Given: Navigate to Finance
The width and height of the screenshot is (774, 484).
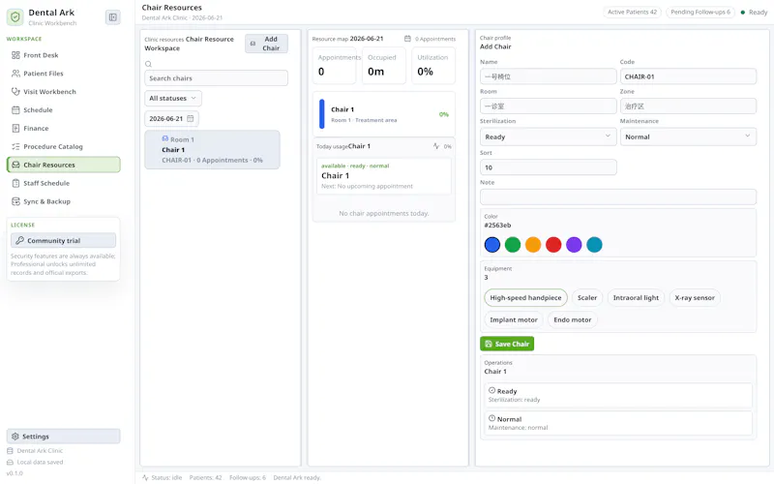Looking at the screenshot, I should [x=63, y=129].
